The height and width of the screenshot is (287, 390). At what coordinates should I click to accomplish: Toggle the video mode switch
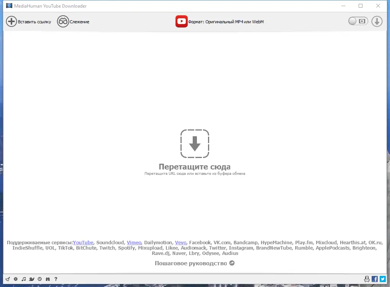(x=357, y=21)
